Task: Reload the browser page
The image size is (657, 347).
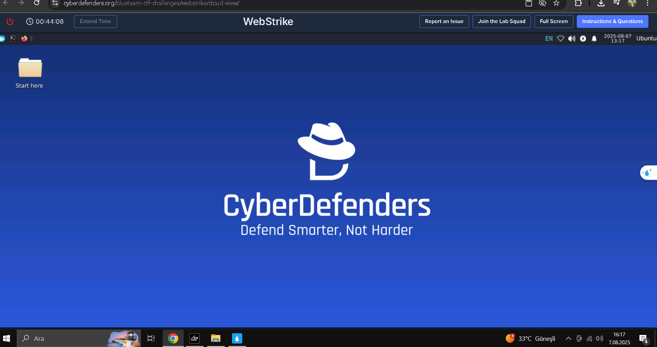Action: [x=36, y=3]
